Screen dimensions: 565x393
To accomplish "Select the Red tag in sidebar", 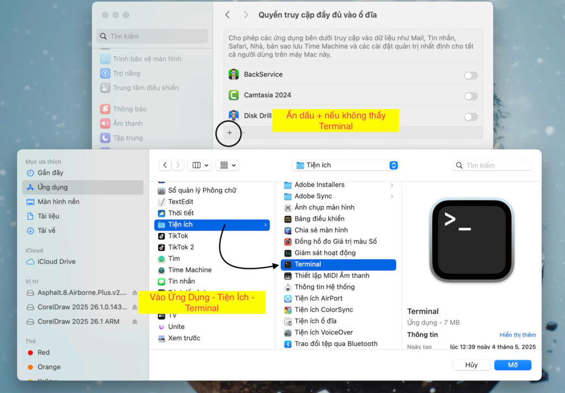I will [44, 352].
